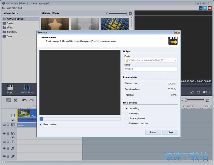This screenshot has height=165, width=214.
Task: Click the Produce clapperboard icon in dialog
Action: pos(173,41)
